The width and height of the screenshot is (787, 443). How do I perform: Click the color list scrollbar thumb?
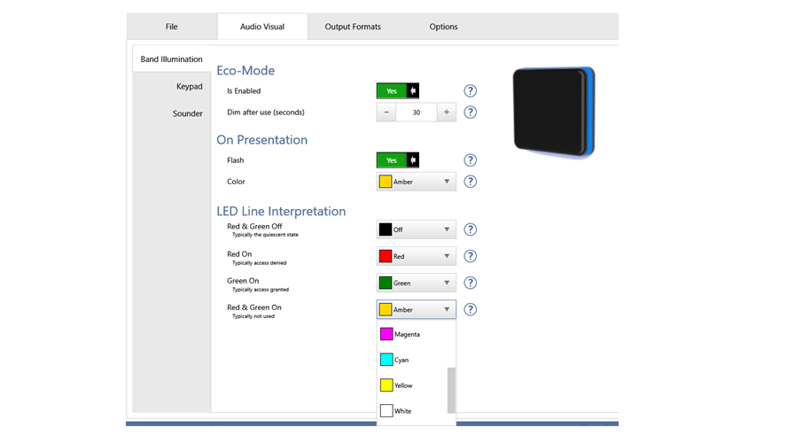click(451, 391)
